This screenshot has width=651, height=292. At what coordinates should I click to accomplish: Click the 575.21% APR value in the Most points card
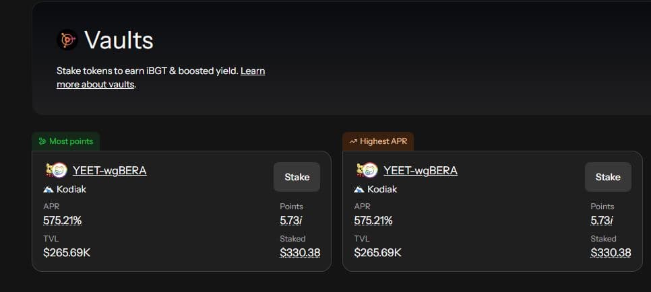pos(62,220)
